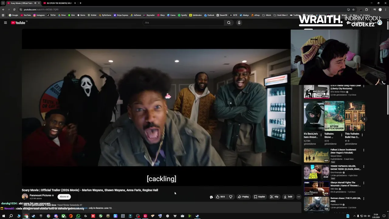Mute the Scary Movie tab via its speaker icon
This screenshot has width=389, height=219.
pos(35,3)
